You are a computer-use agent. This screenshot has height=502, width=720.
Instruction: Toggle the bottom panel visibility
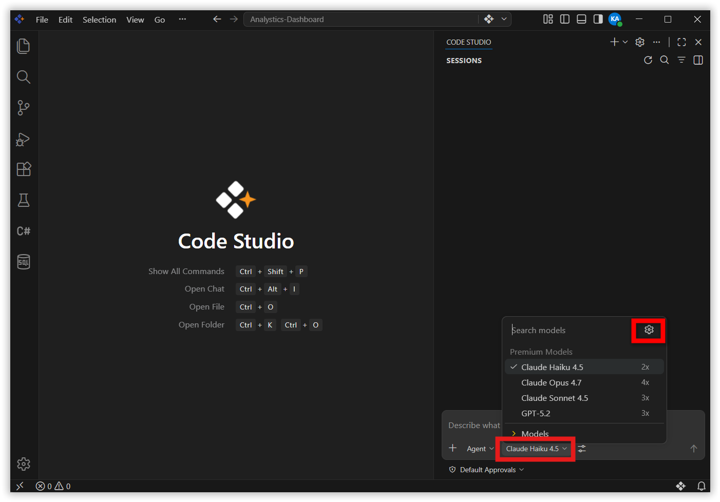coord(581,19)
